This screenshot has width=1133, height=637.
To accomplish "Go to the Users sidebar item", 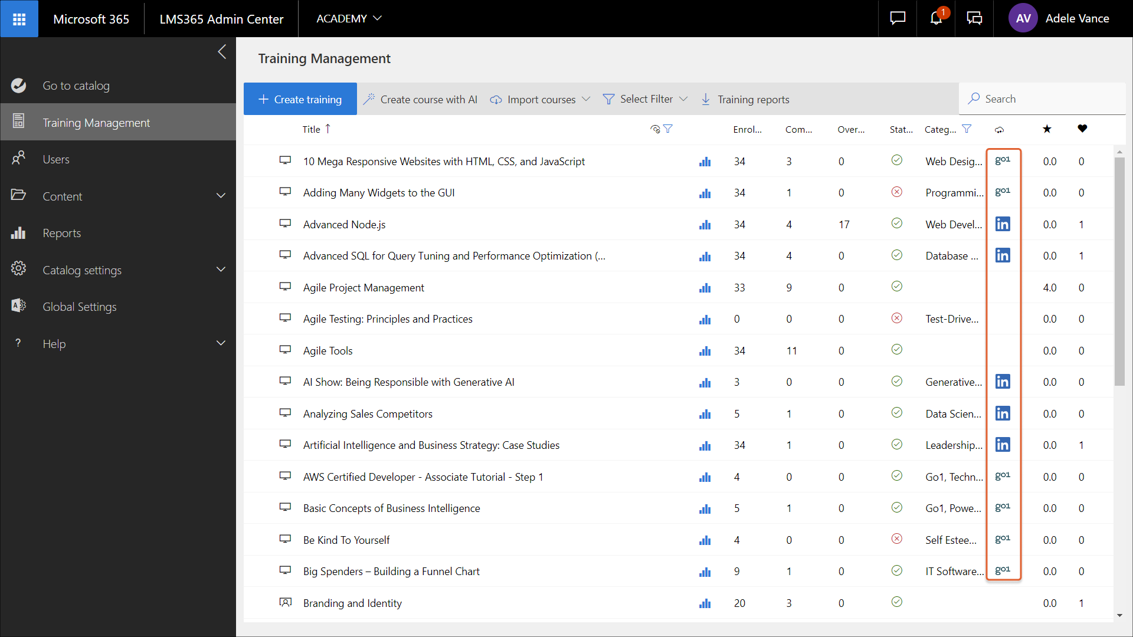I will (x=56, y=159).
